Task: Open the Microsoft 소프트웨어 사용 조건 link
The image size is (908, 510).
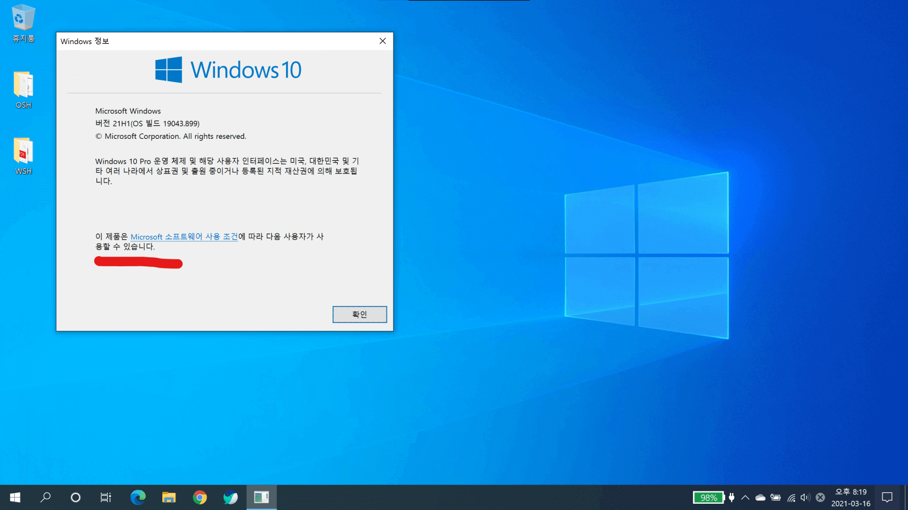Action: [x=184, y=237]
